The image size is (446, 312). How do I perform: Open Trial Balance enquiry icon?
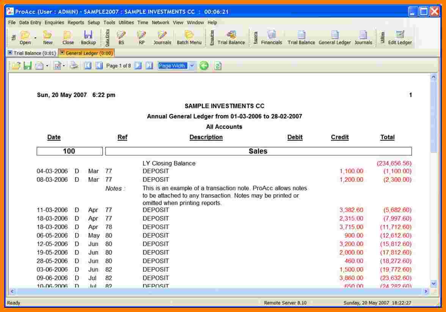pyautogui.click(x=231, y=38)
